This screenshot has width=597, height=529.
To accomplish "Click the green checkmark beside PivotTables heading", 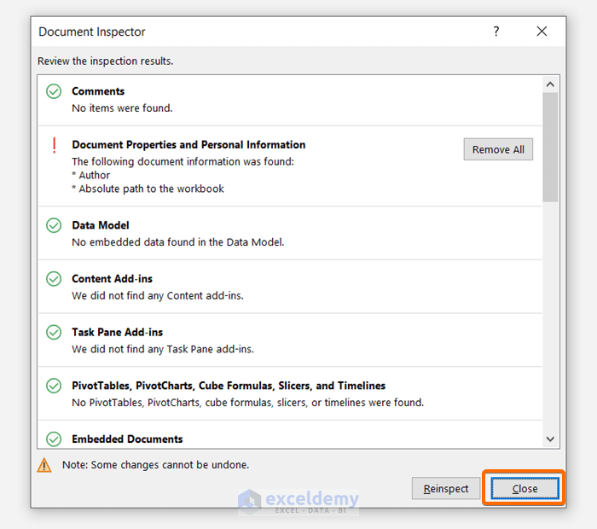I will [x=54, y=386].
